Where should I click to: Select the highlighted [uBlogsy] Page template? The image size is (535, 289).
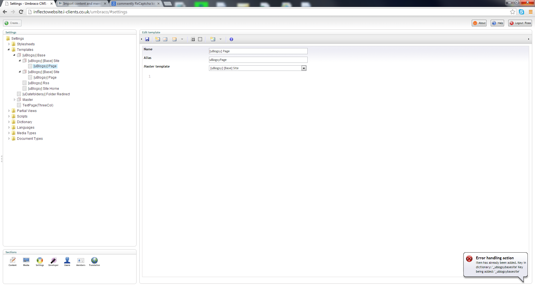point(45,66)
